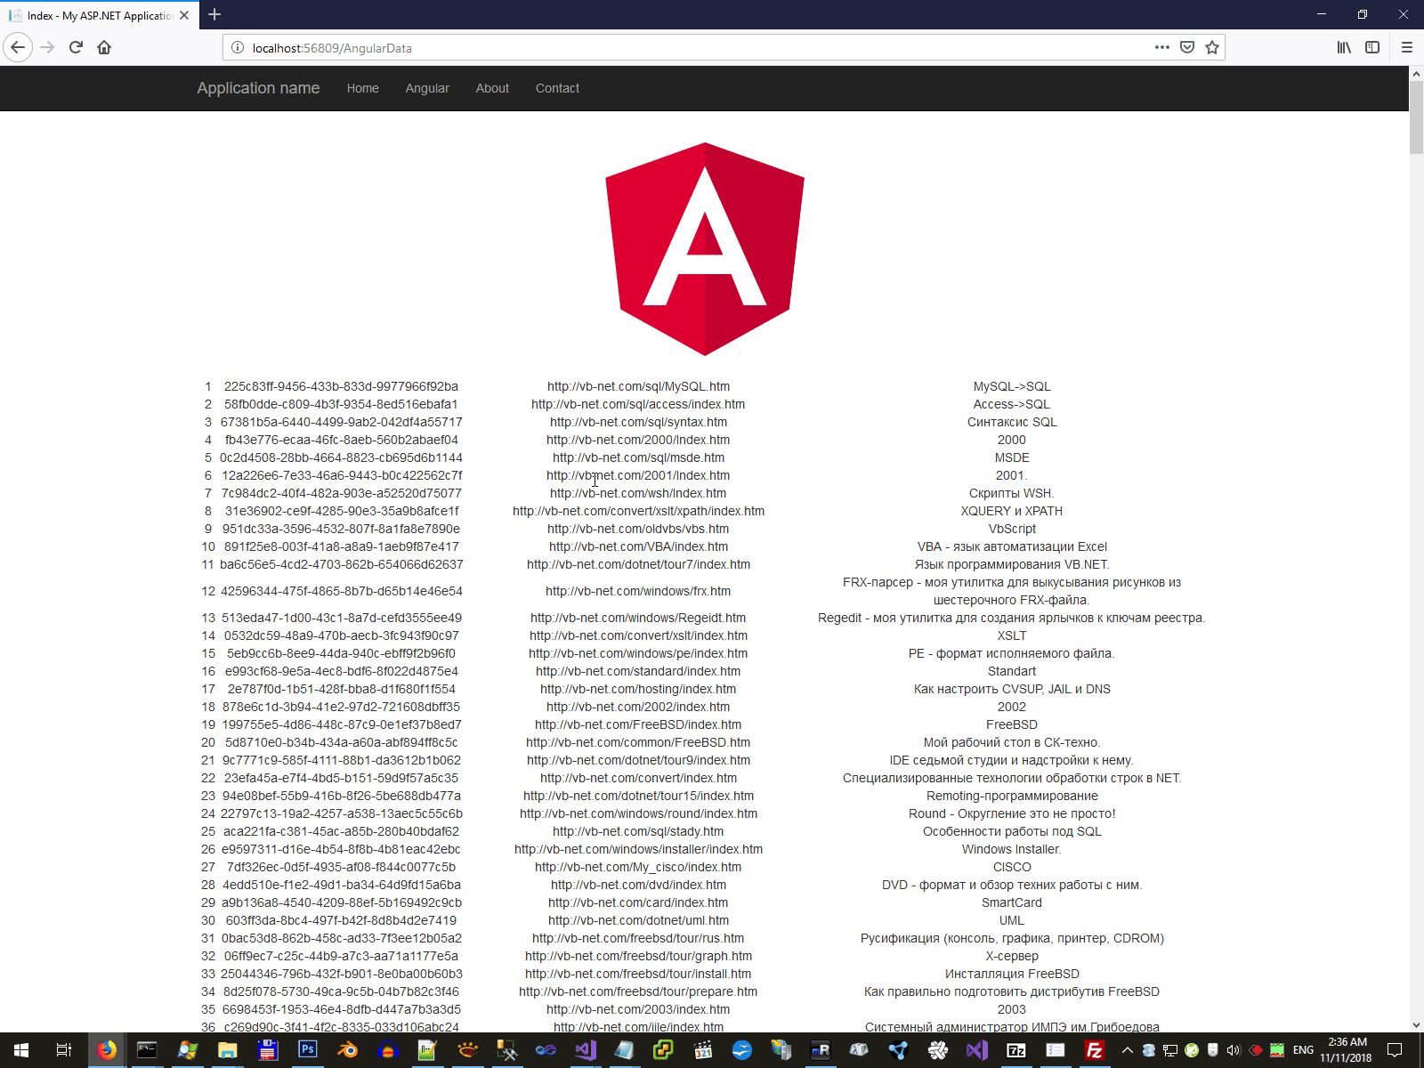This screenshot has width=1424, height=1068.
Task: Open the volume control in system tray
Action: click(x=1234, y=1050)
